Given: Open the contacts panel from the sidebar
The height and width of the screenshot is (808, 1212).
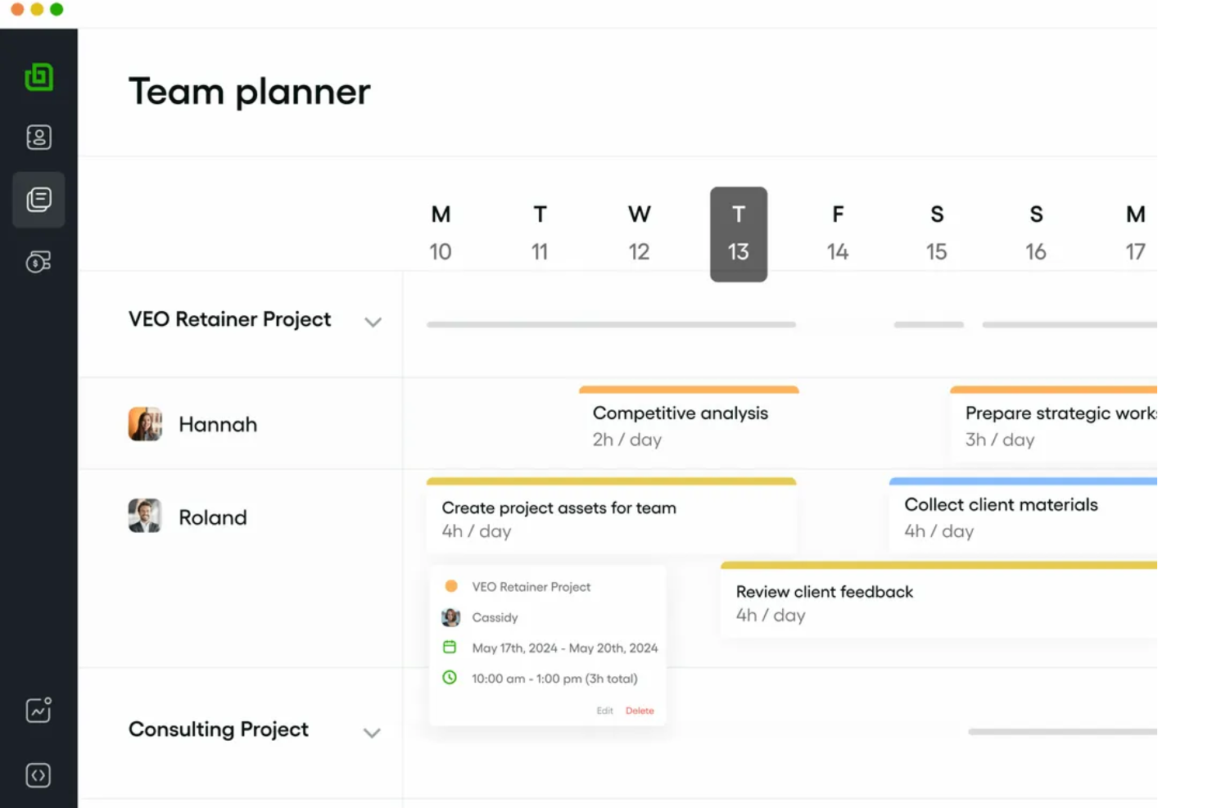Looking at the screenshot, I should pos(38,137).
